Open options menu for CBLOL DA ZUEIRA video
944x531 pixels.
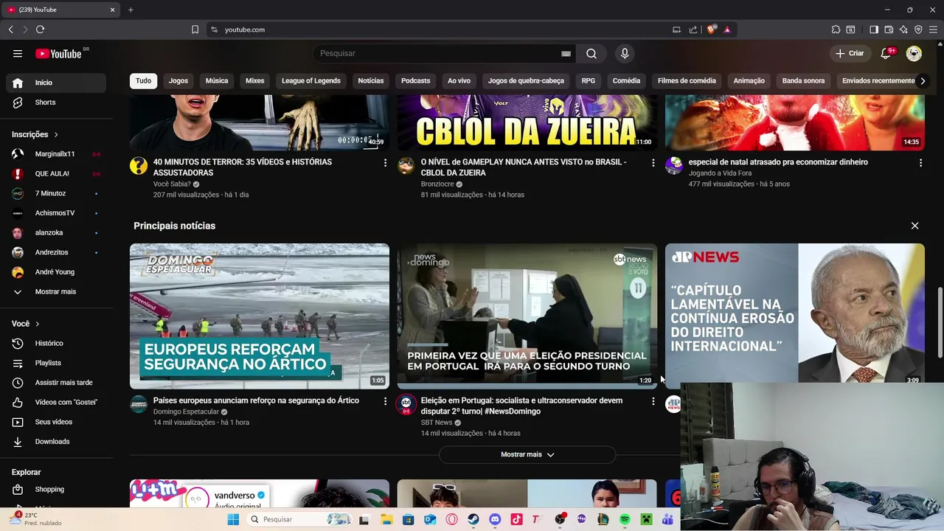click(x=653, y=162)
